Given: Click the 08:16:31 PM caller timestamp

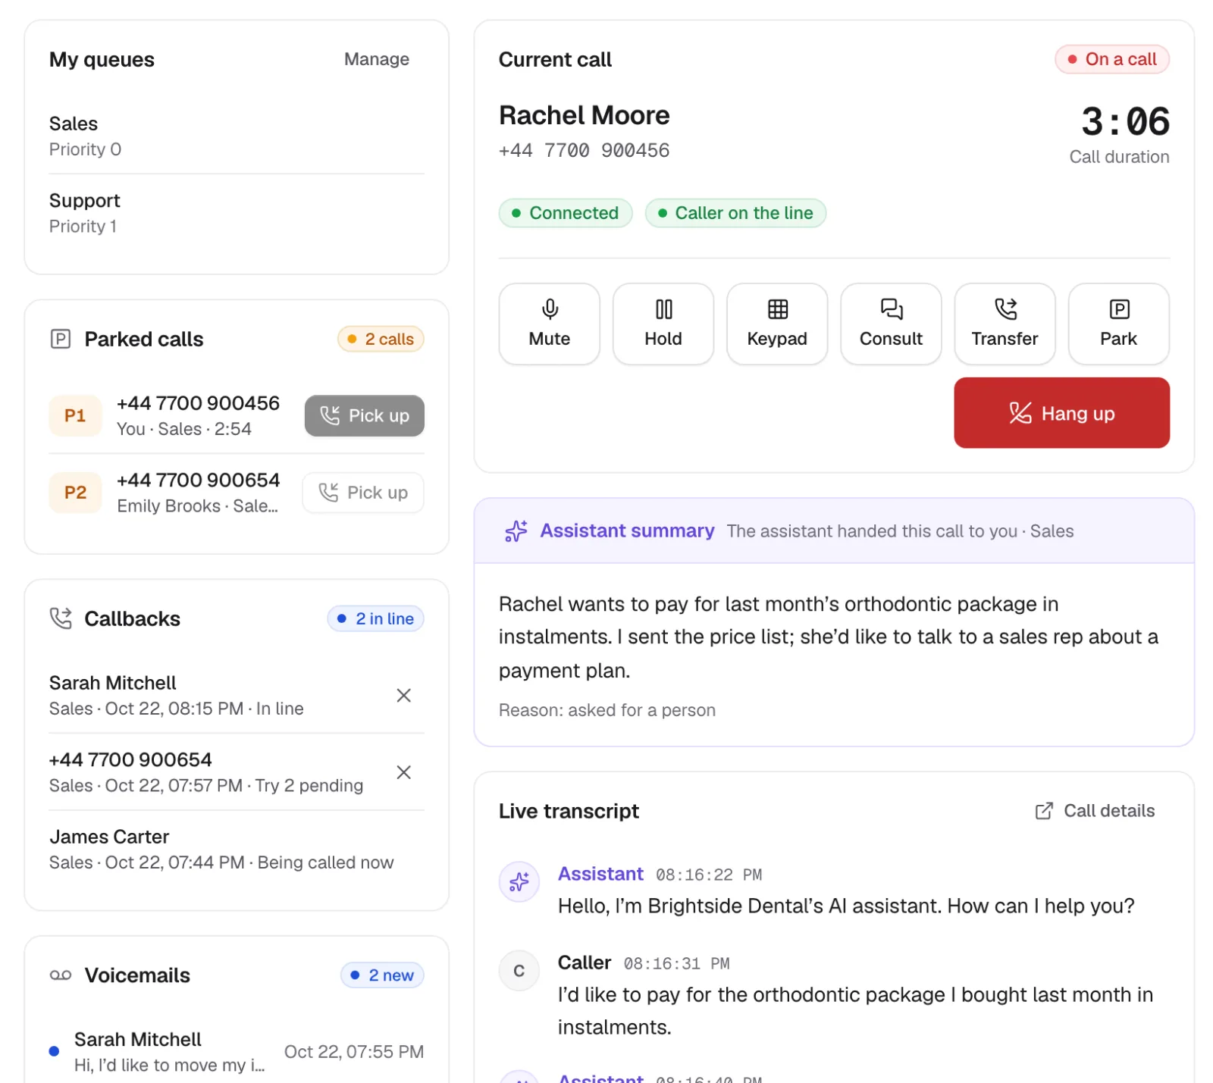Looking at the screenshot, I should click(676, 964).
